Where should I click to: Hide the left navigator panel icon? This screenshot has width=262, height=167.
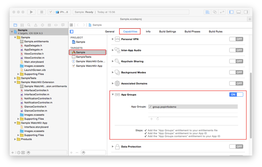(231, 12)
